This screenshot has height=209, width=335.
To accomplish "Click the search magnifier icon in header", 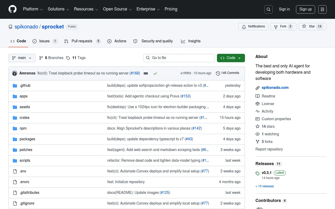I will click(269, 9).
